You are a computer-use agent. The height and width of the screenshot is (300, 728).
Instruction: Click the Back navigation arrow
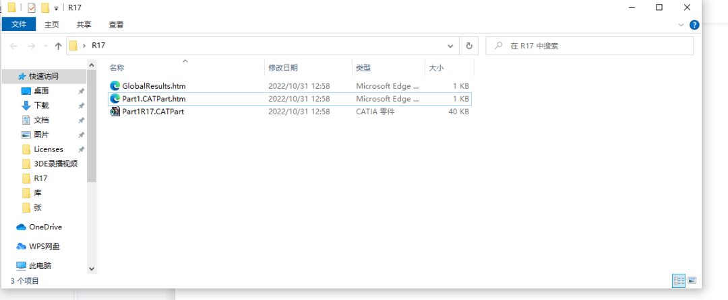pyautogui.click(x=14, y=46)
